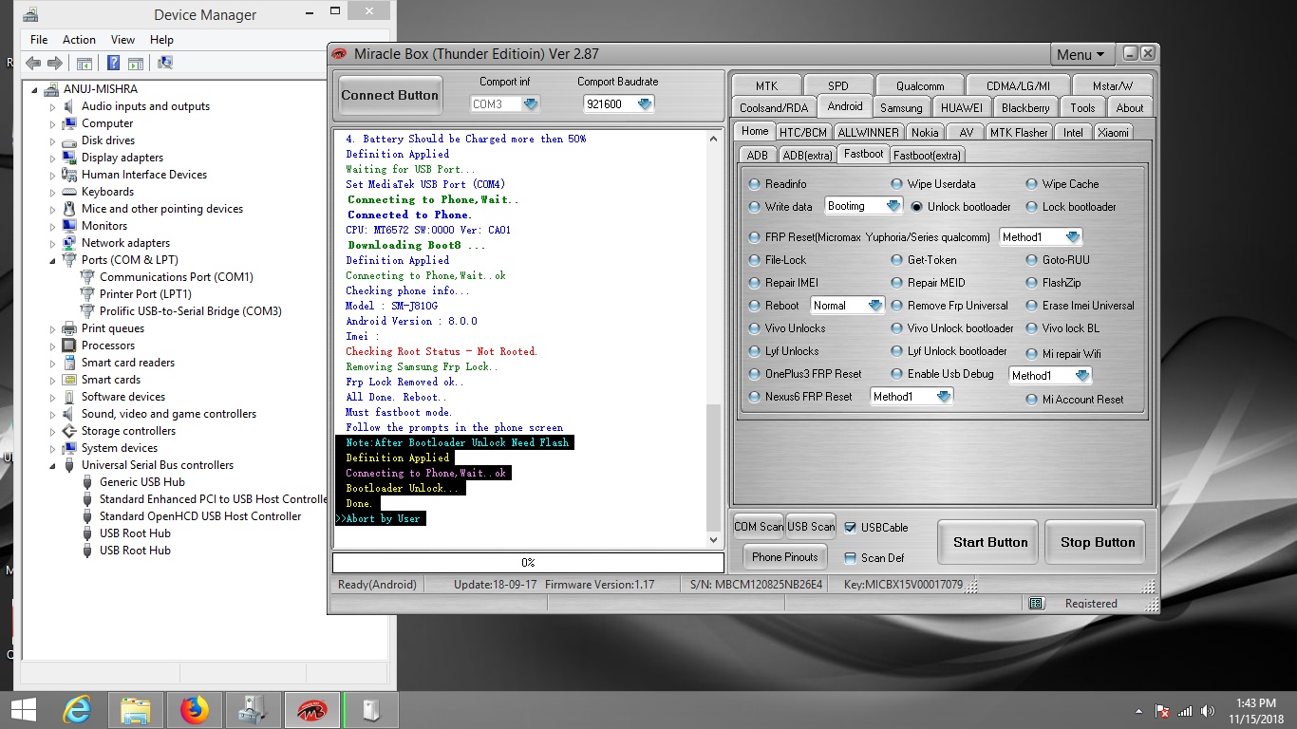Switch to Samsung tab
1297x729 pixels.
click(x=901, y=108)
